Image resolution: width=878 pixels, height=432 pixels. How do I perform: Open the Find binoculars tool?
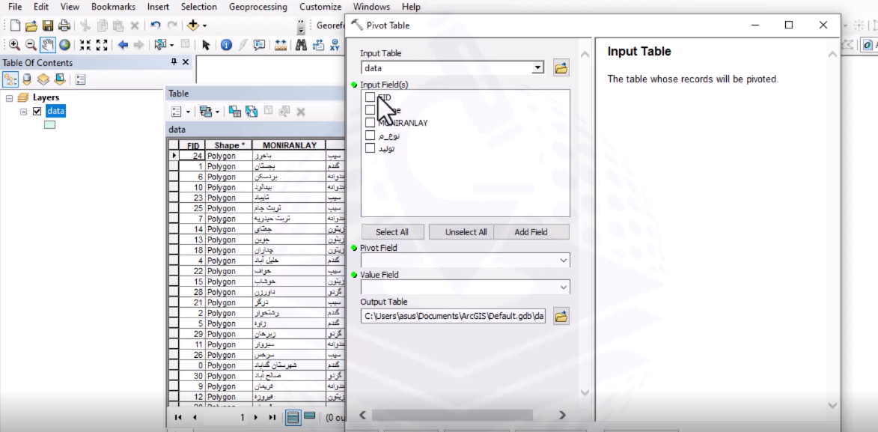[301, 45]
